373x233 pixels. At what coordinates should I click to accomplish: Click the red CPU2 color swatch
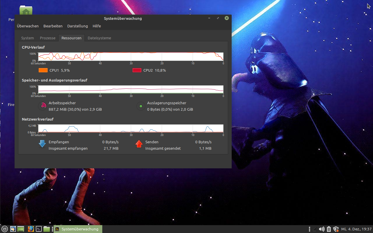[x=137, y=70]
